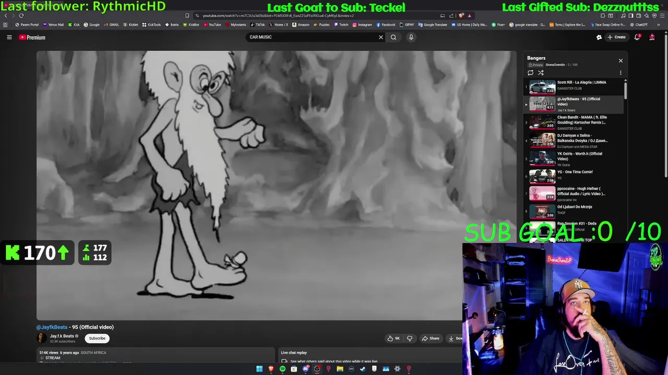
Task: Open the Amazon bookmark
Action: pos(301,24)
